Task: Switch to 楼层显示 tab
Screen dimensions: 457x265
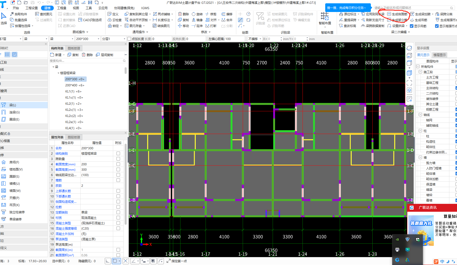Action: tap(440, 55)
